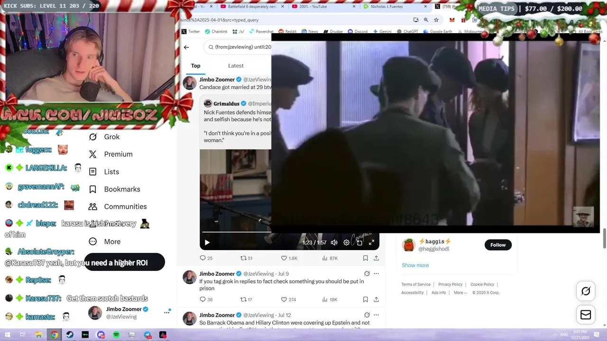Viewport: 607px width, 341px height.
Task: Open Premium in the X sidebar
Action: pos(110,154)
